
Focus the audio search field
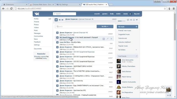point(76,26)
